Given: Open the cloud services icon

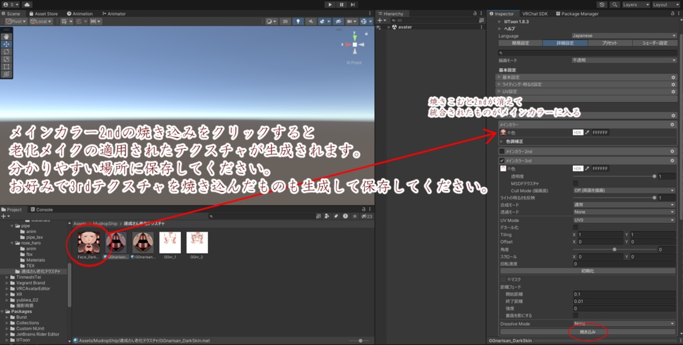Looking at the screenshot, I should pos(27,5).
